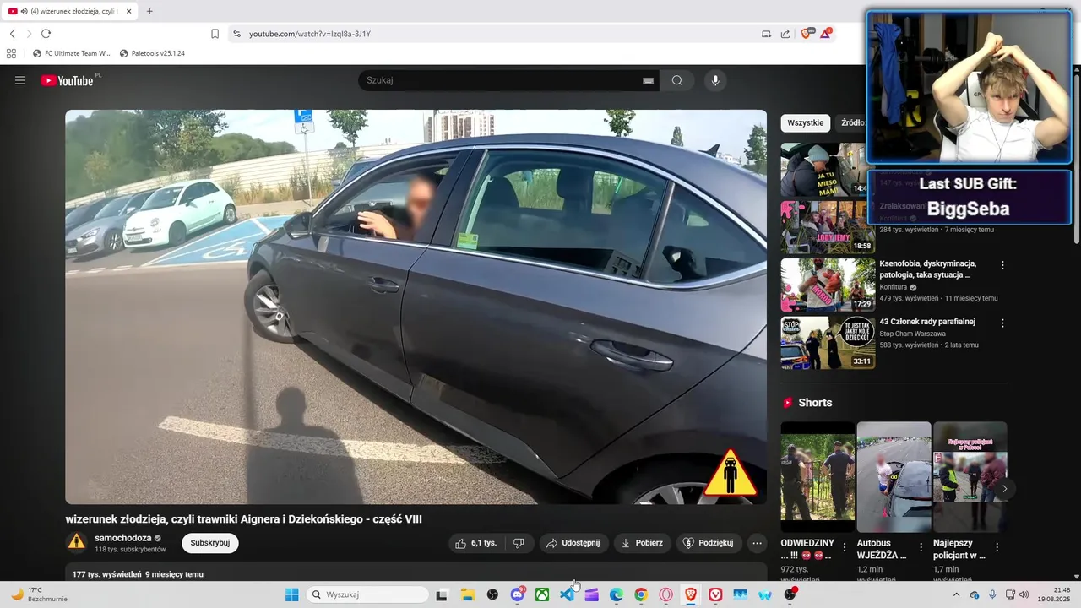The height and width of the screenshot is (608, 1081).
Task: Open the '43 Członek rady parafialnej' thumbnail
Action: (x=828, y=343)
